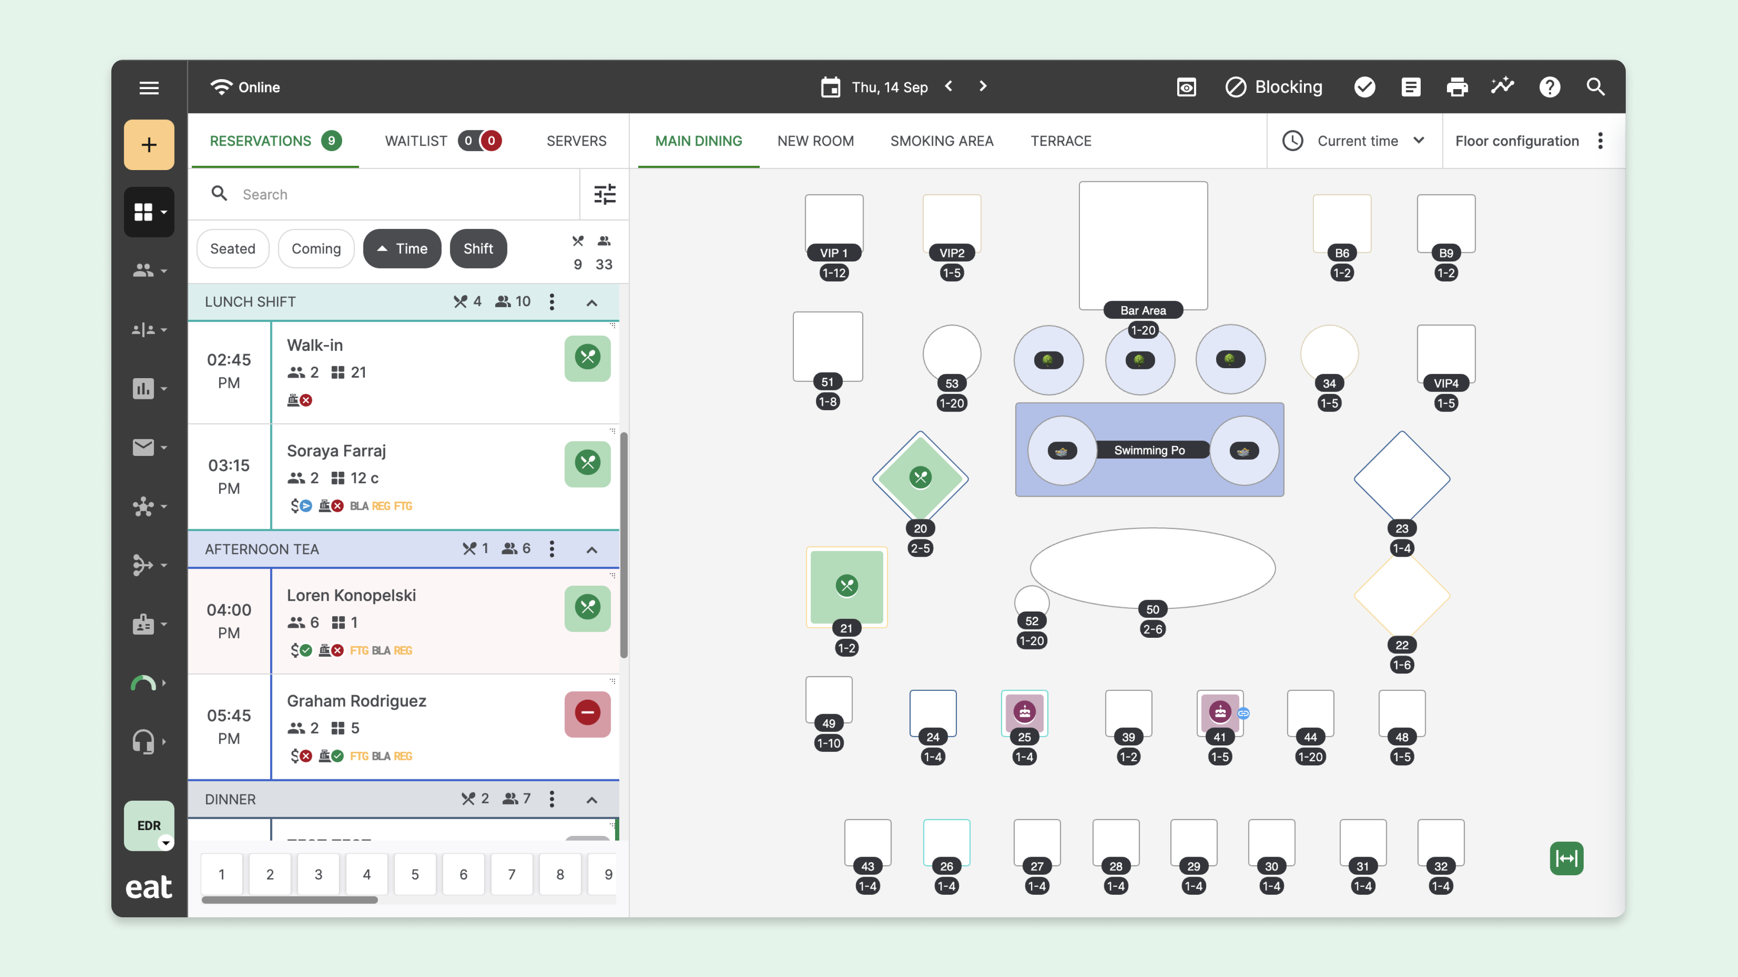Open the help question mark icon

point(1549,87)
